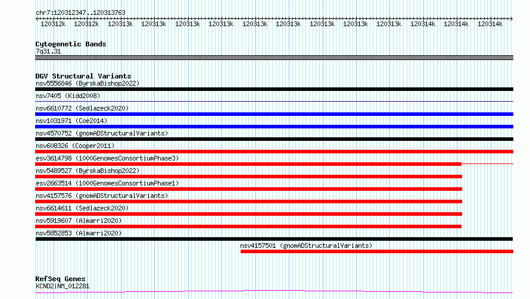Click the blue nsv1031971 variant bar
Viewport: 530px width, 299px height.
[x=274, y=127]
